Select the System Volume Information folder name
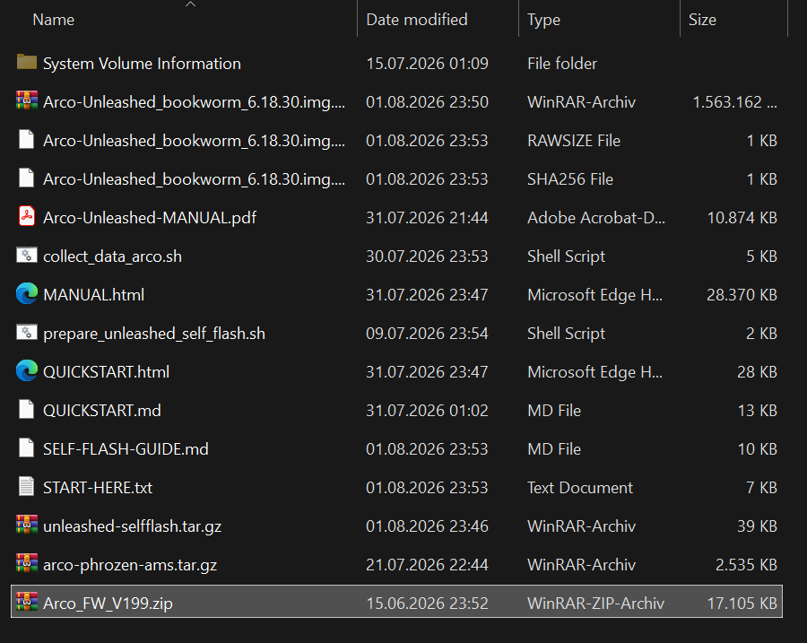 [142, 64]
